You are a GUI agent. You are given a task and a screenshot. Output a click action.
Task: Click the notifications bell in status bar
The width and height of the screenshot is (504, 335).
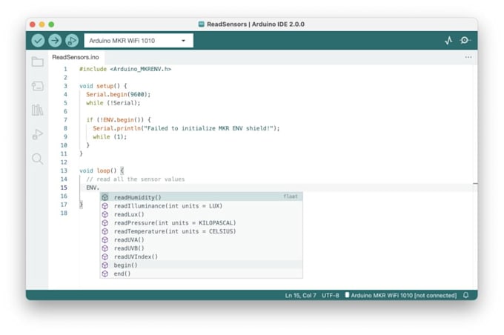[x=465, y=295]
